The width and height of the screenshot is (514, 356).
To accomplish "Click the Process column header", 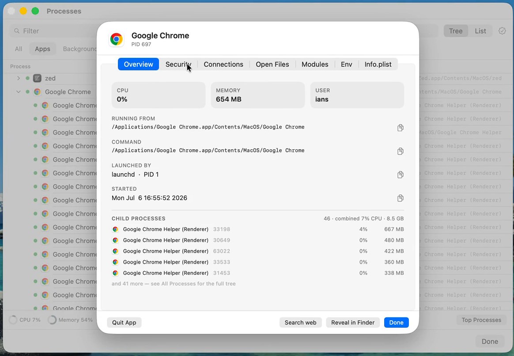I will (x=20, y=66).
